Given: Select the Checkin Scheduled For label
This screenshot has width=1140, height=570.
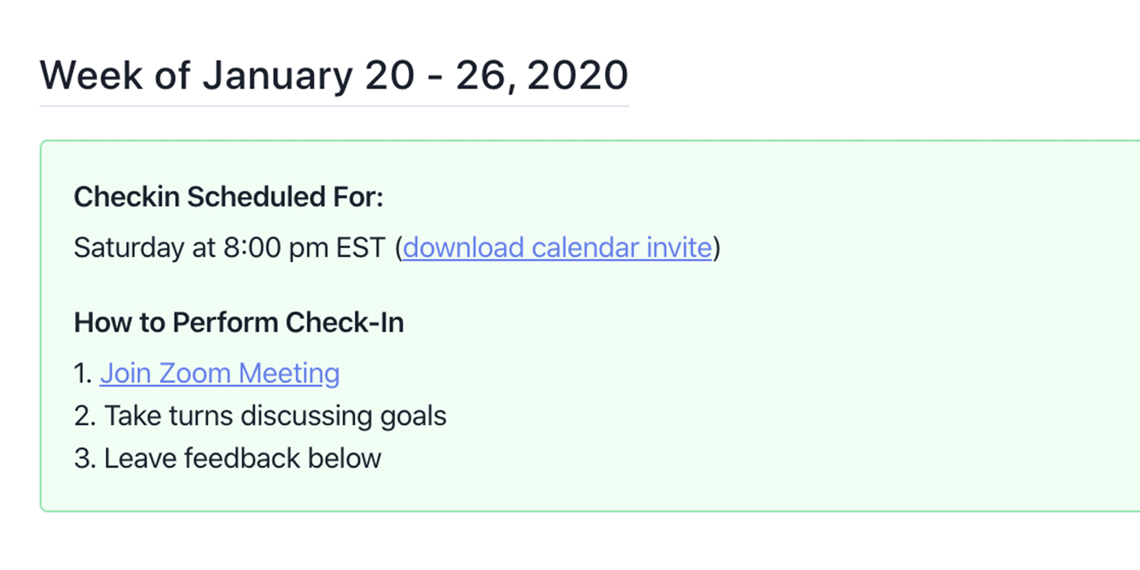Looking at the screenshot, I should click(229, 197).
